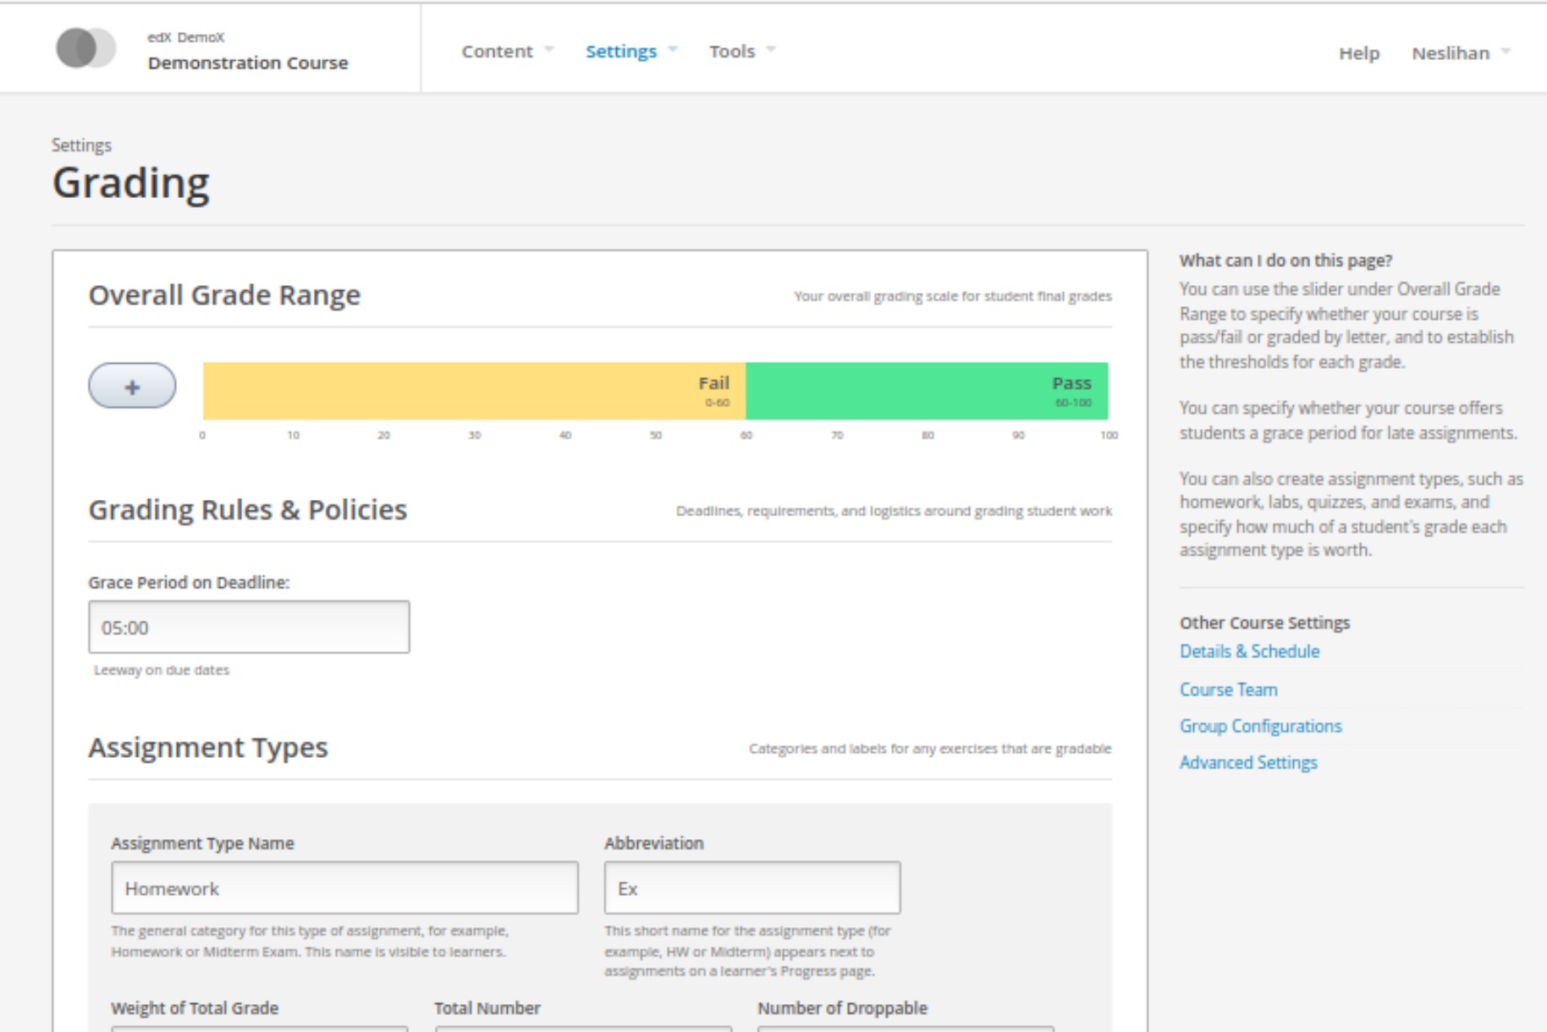
Task: Click the 'What can I do on this page?' heading
Action: coord(1285,261)
